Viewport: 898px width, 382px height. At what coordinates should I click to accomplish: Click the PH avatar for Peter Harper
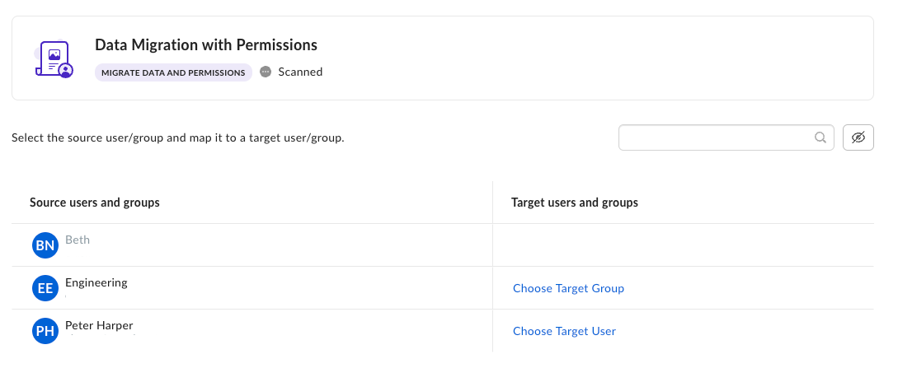45,331
